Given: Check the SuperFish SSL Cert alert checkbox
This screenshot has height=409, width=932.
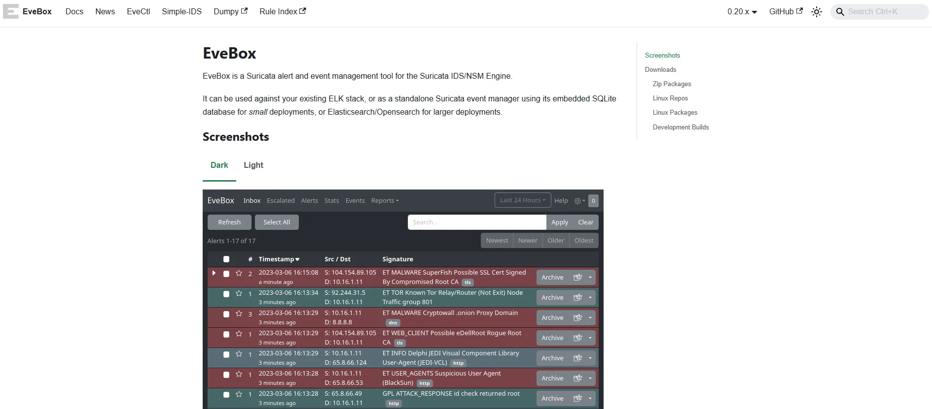Looking at the screenshot, I should click(226, 274).
